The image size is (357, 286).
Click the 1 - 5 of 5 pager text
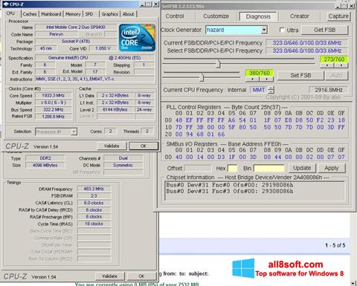click(335, 245)
